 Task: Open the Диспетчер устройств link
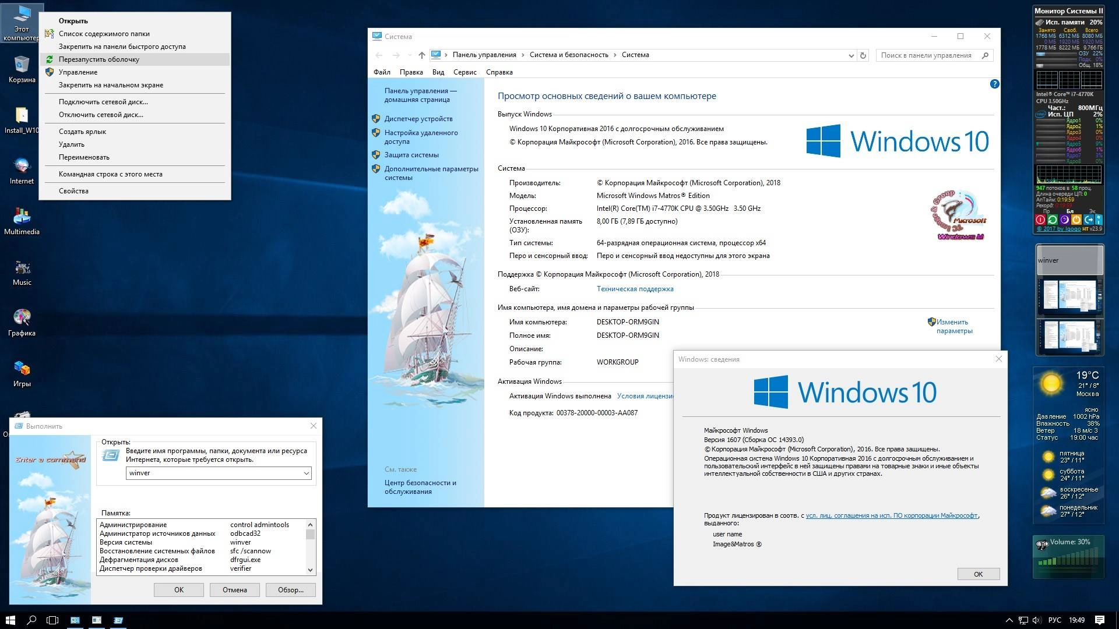tap(418, 119)
